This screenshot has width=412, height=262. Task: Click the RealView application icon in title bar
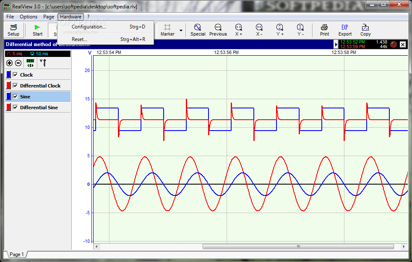(x=7, y=6)
